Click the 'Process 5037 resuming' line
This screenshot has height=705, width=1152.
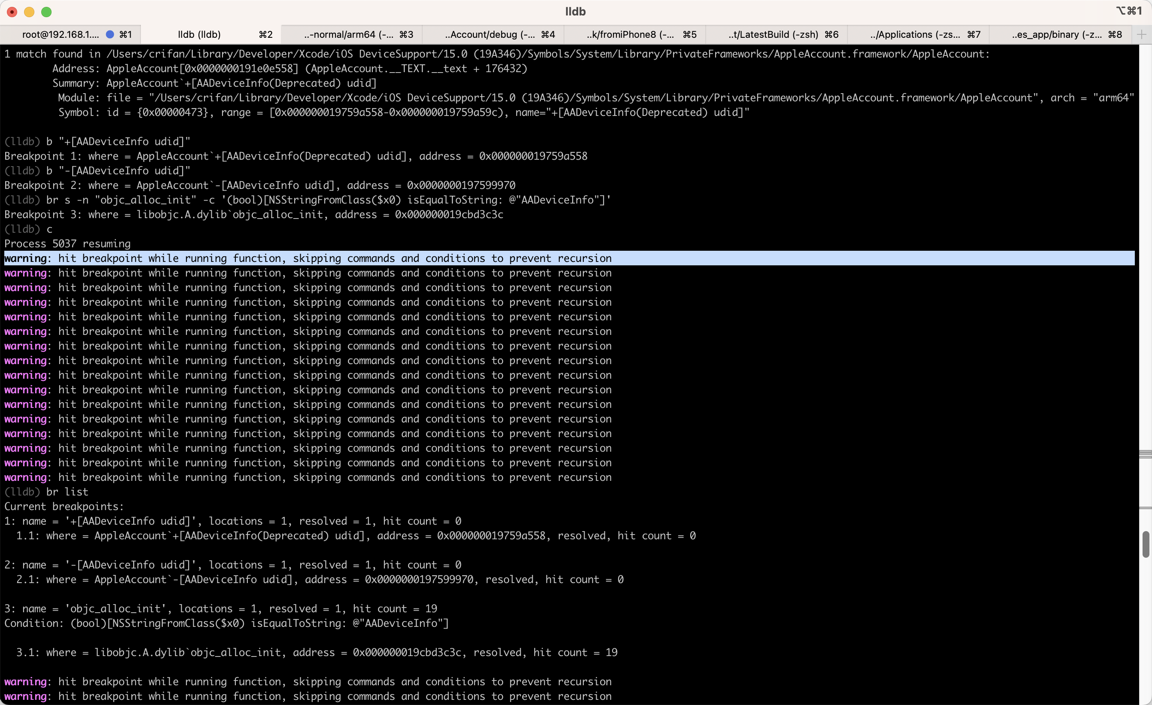point(67,244)
